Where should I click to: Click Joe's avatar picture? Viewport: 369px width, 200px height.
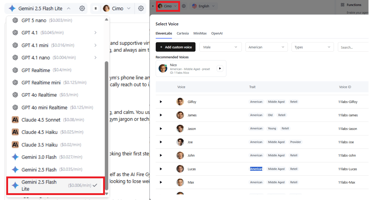point(180,142)
